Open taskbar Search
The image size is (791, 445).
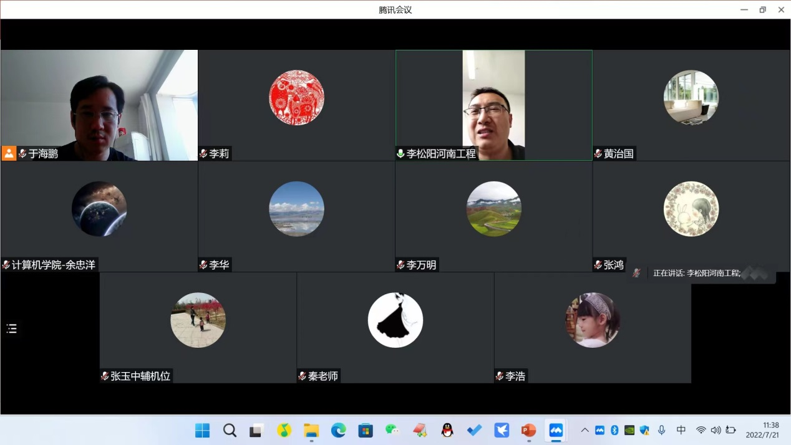point(230,430)
